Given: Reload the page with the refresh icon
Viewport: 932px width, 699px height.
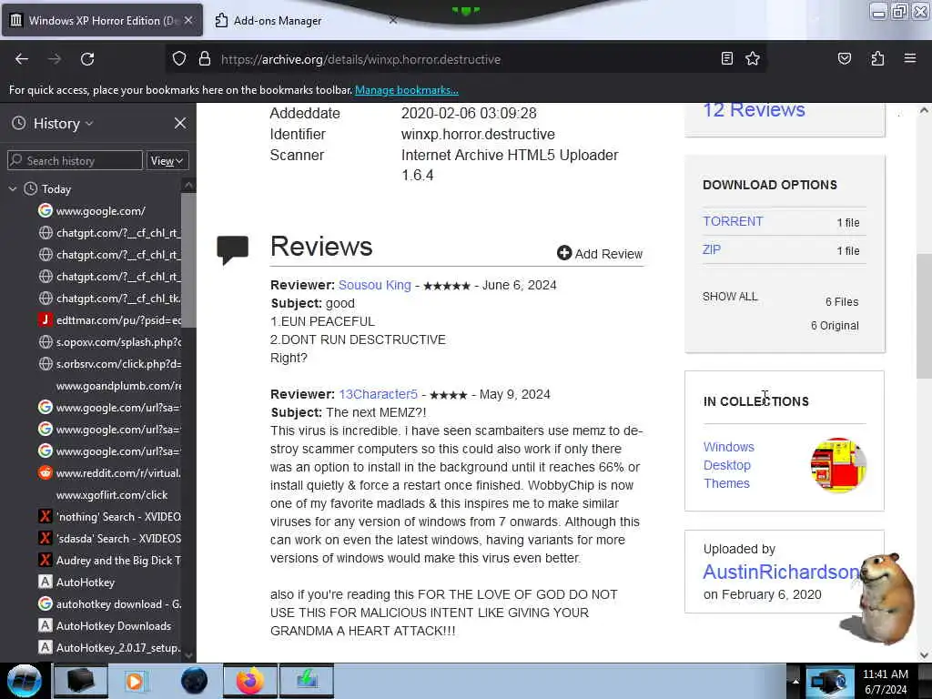Looking at the screenshot, I should pyautogui.click(x=87, y=59).
